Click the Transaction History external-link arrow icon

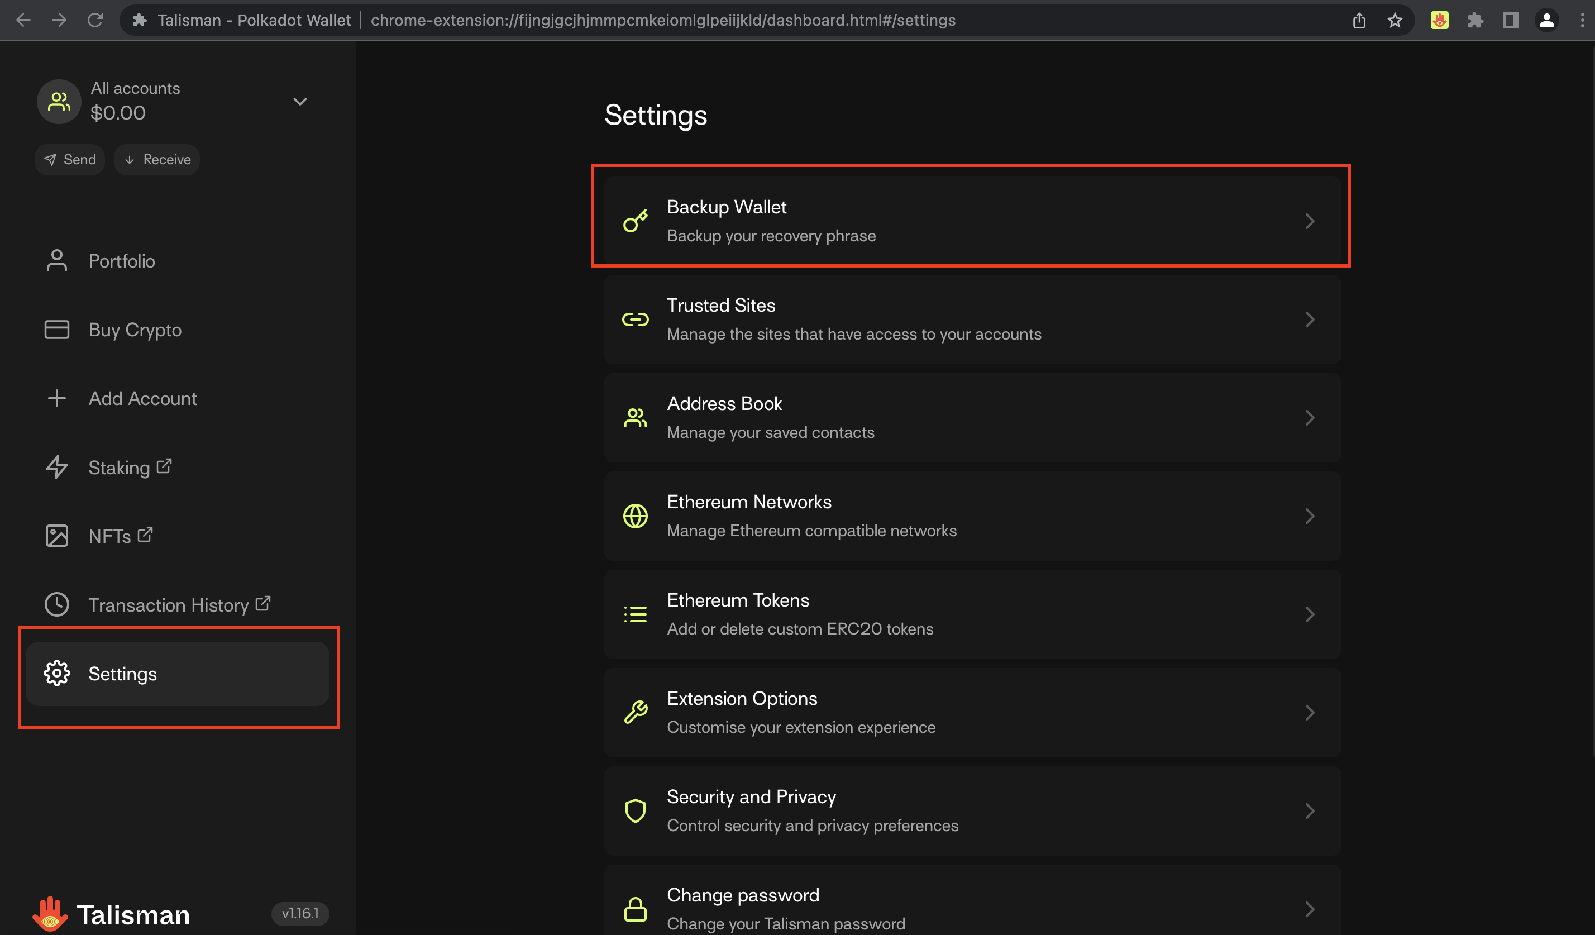click(x=262, y=603)
